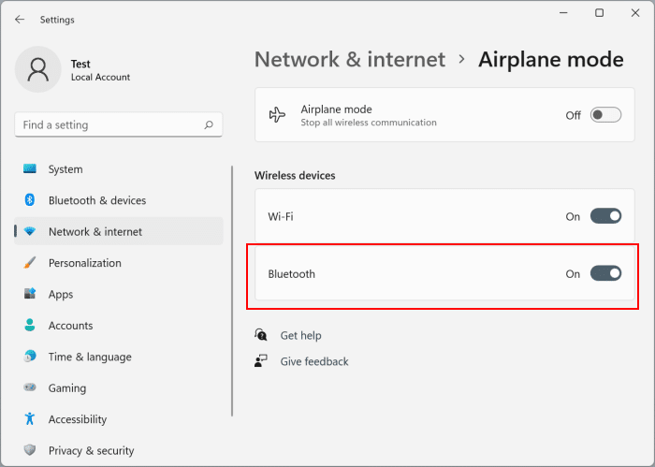Go to Gaming settings
The height and width of the screenshot is (467, 655).
click(119, 387)
